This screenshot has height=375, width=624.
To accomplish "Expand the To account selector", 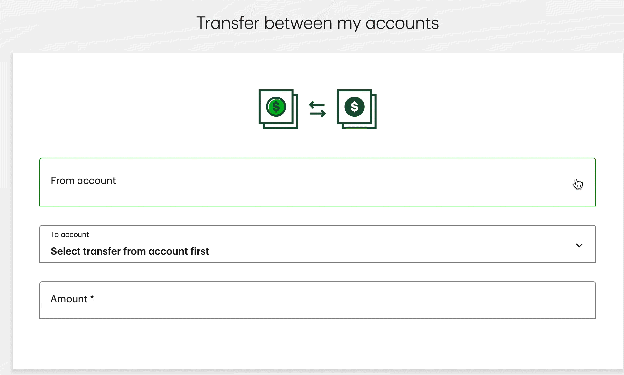I will [317, 244].
